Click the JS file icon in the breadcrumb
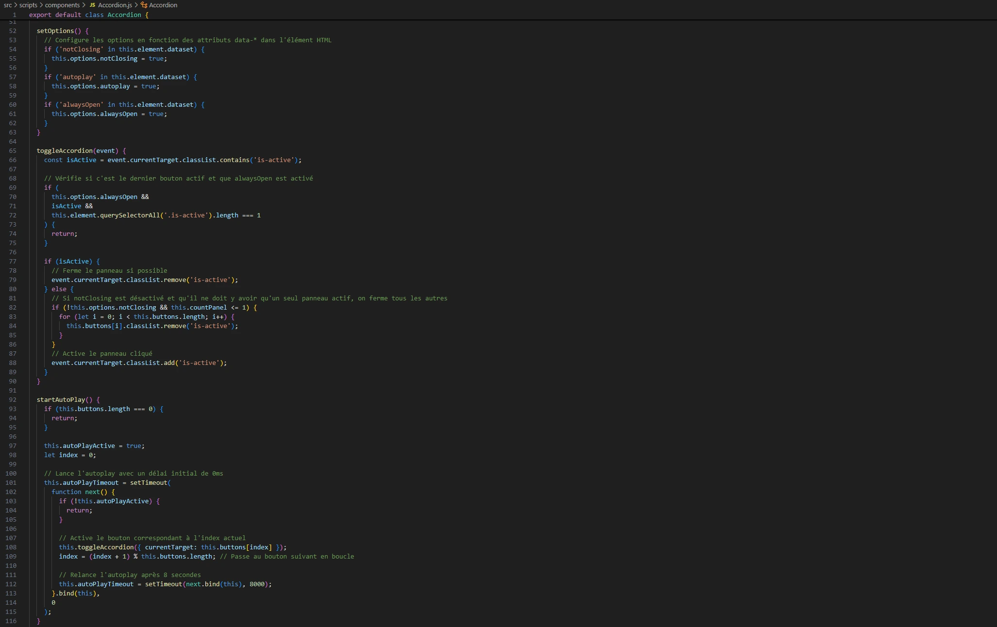The width and height of the screenshot is (997, 627). 92,5
